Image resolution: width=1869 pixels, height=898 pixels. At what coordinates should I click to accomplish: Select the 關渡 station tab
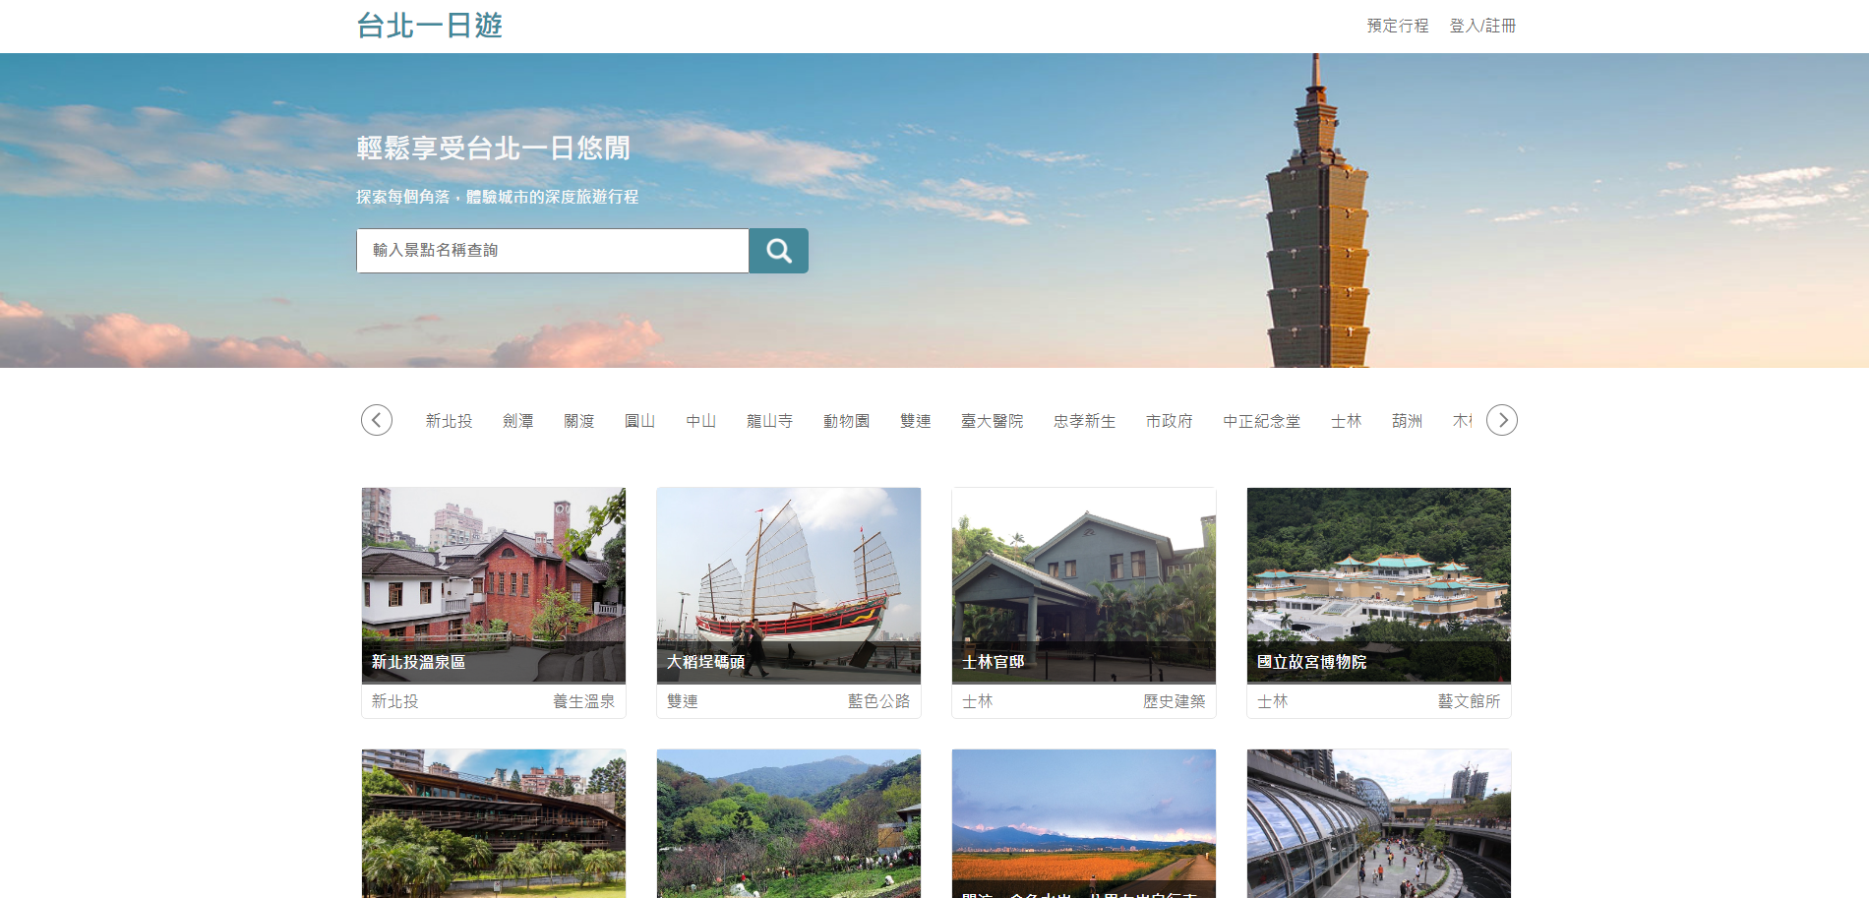(x=579, y=421)
